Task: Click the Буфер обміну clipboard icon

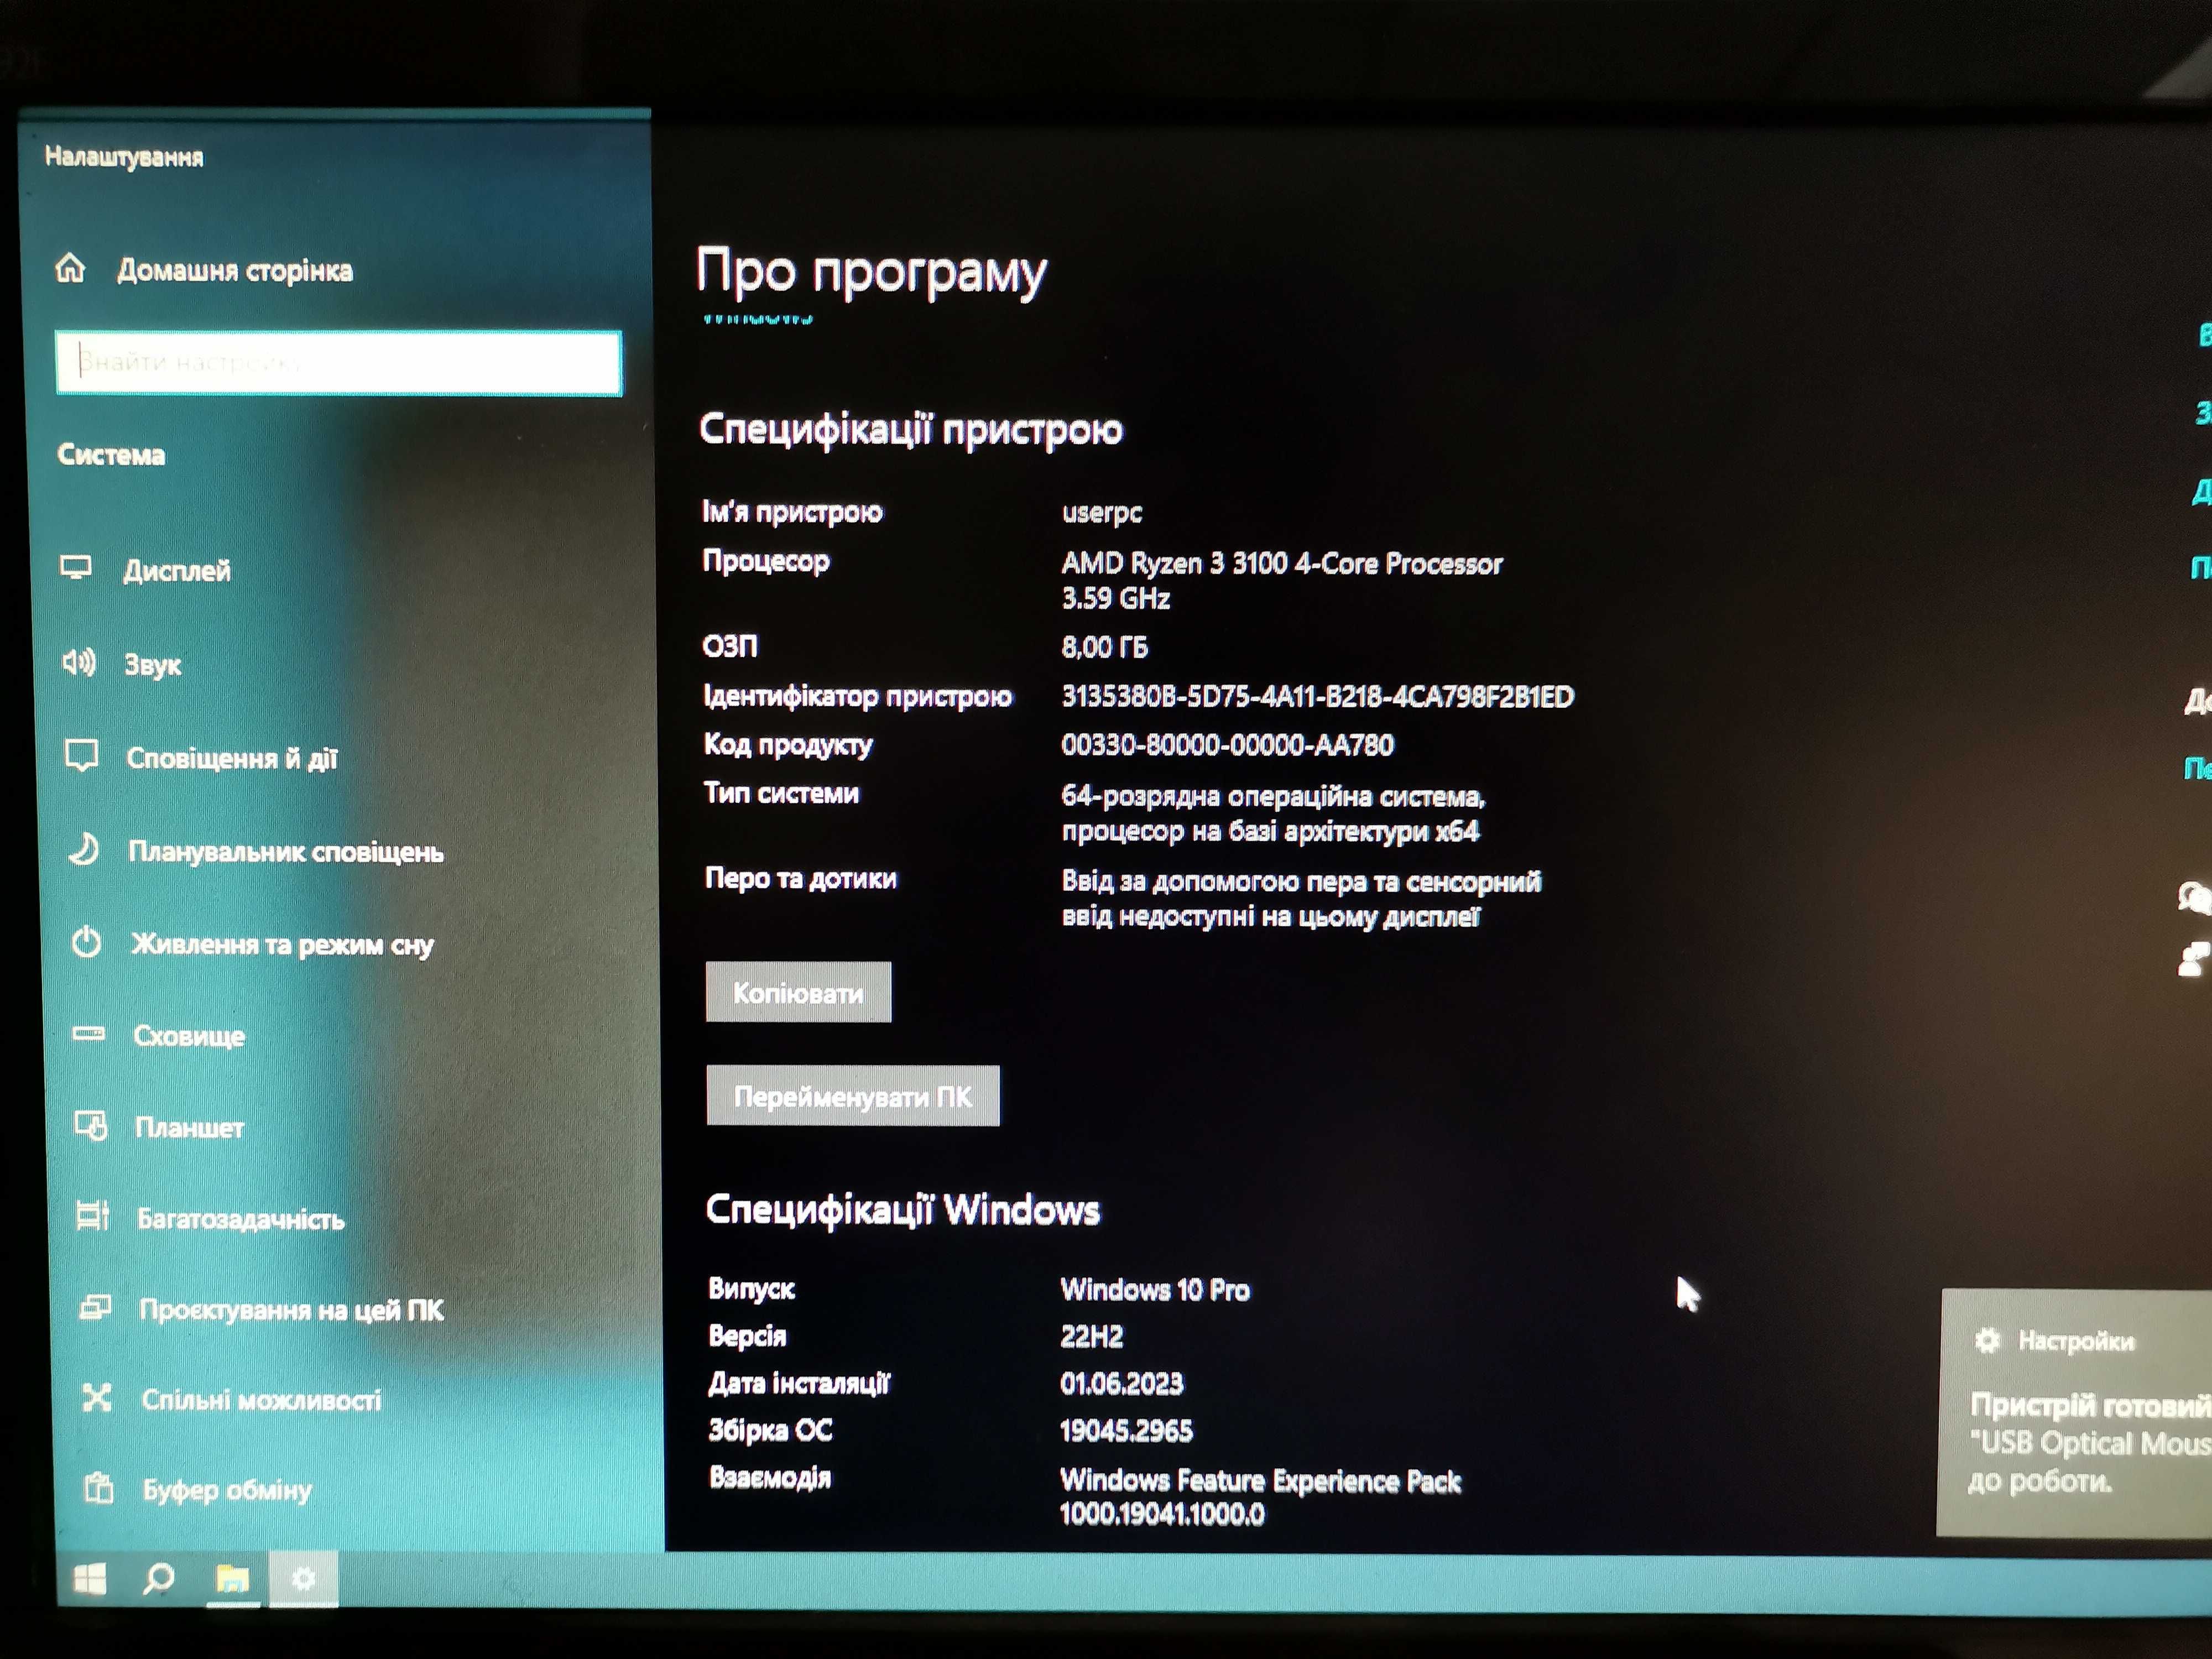Action: tap(99, 1488)
